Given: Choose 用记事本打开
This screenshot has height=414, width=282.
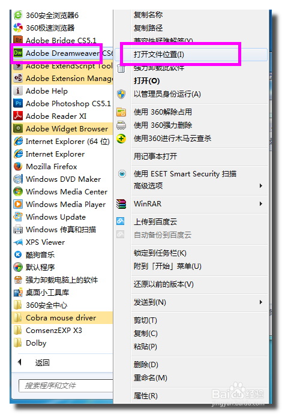Looking at the screenshot, I should pos(155,157).
